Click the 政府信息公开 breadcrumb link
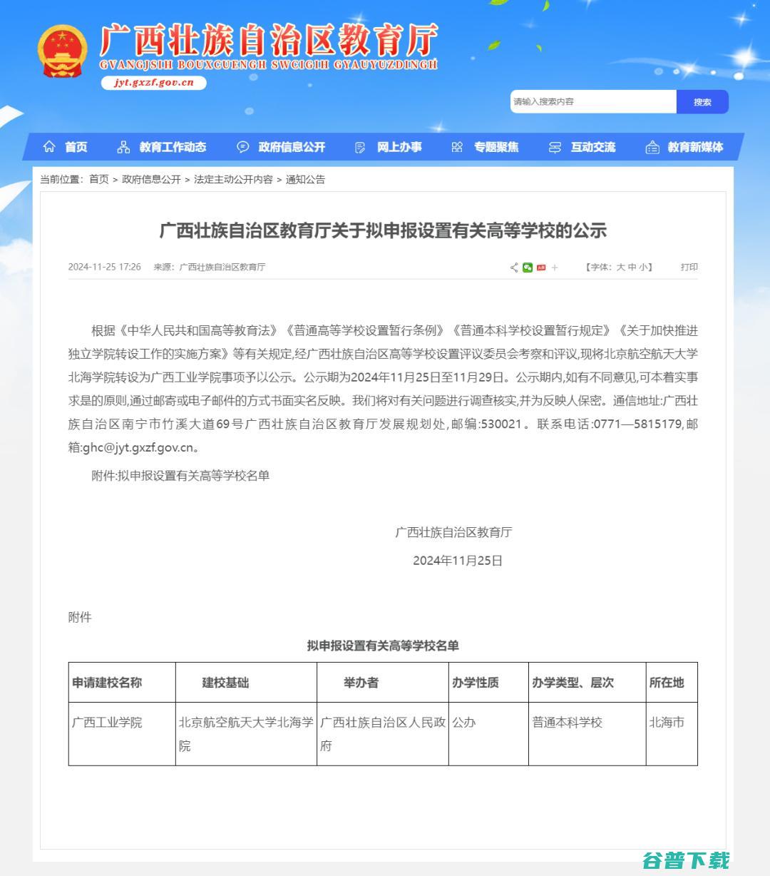This screenshot has width=770, height=876. 151,179
